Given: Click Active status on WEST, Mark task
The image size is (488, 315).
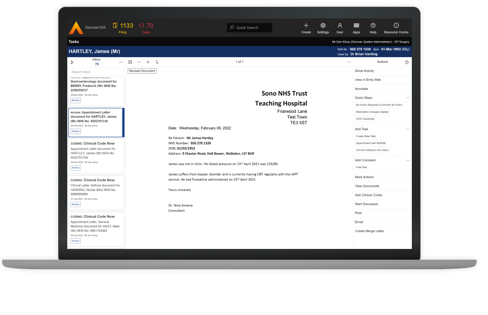Looking at the screenshot, I should click(x=76, y=241).
